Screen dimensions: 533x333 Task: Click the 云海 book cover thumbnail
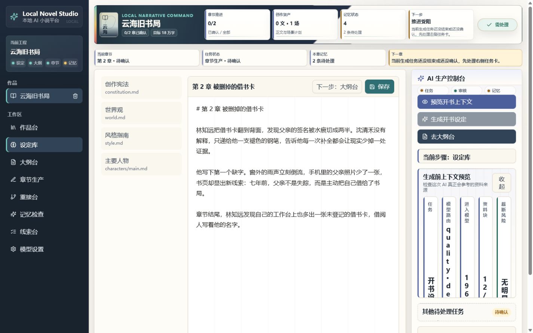[109, 25]
